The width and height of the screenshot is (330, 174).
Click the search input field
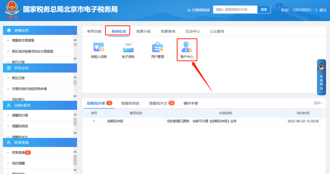[x=235, y=10]
